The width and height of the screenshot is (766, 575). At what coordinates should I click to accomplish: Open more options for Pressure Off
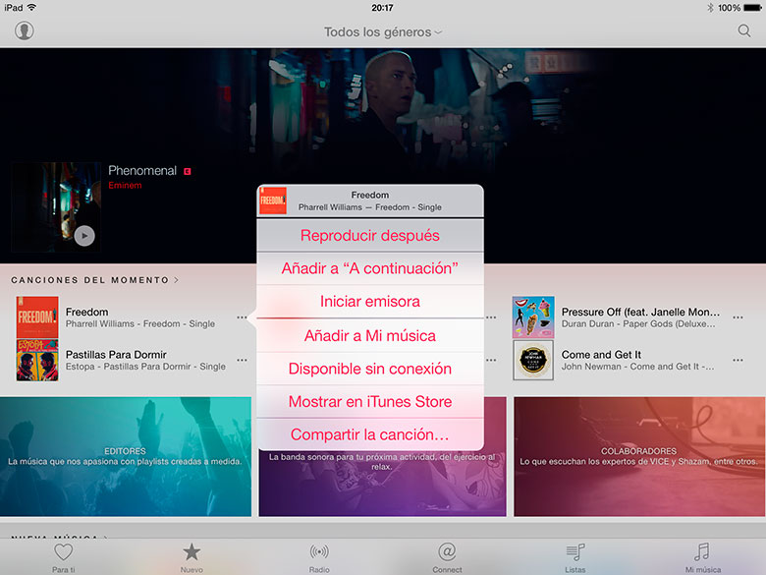738,317
